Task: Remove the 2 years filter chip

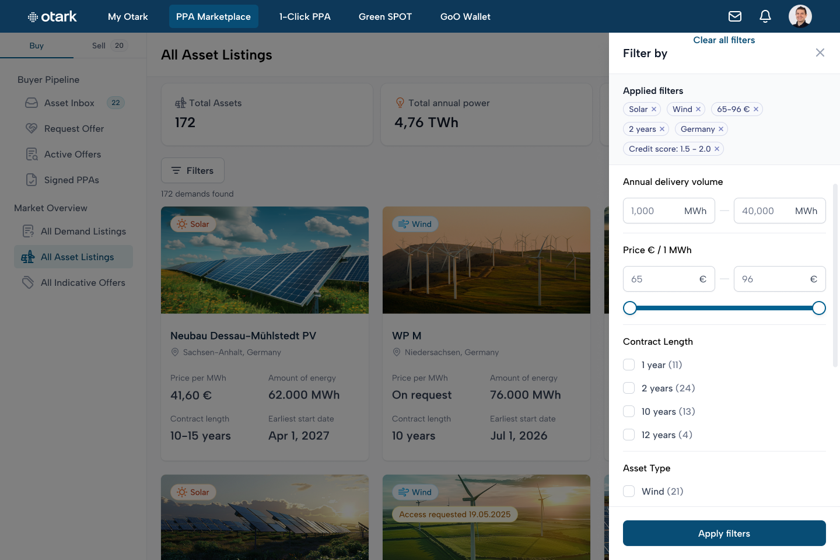Action: 662,129
